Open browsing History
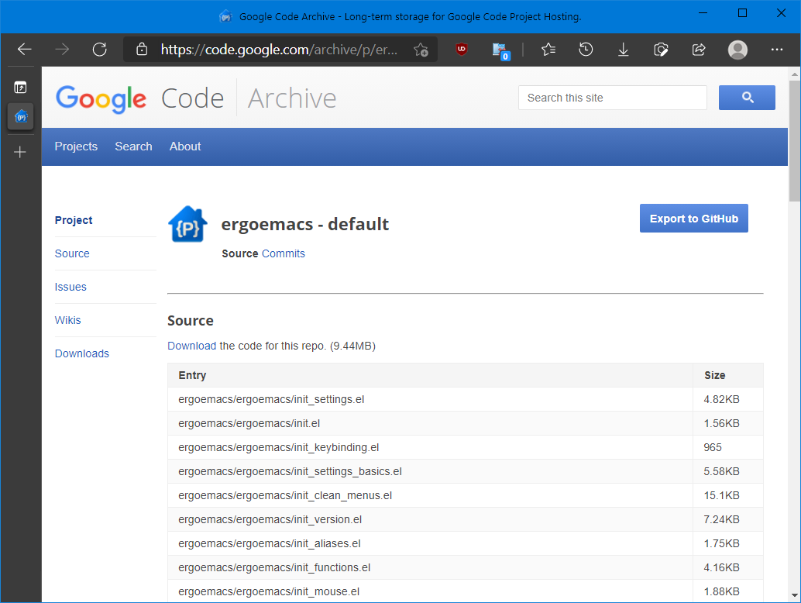Screen dimensions: 801x603 tap(586, 50)
